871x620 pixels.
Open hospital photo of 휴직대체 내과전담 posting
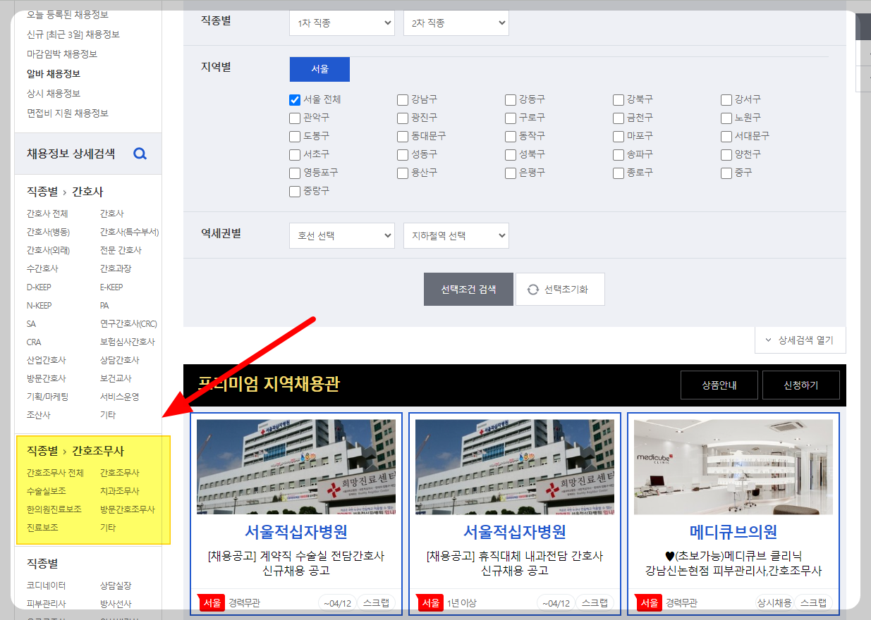515,467
